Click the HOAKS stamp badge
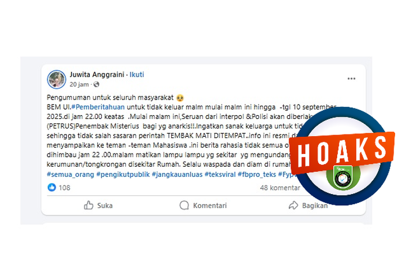418x278 pixels. point(342,153)
